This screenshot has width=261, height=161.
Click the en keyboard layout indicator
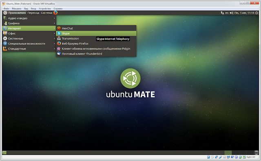pos(227,13)
